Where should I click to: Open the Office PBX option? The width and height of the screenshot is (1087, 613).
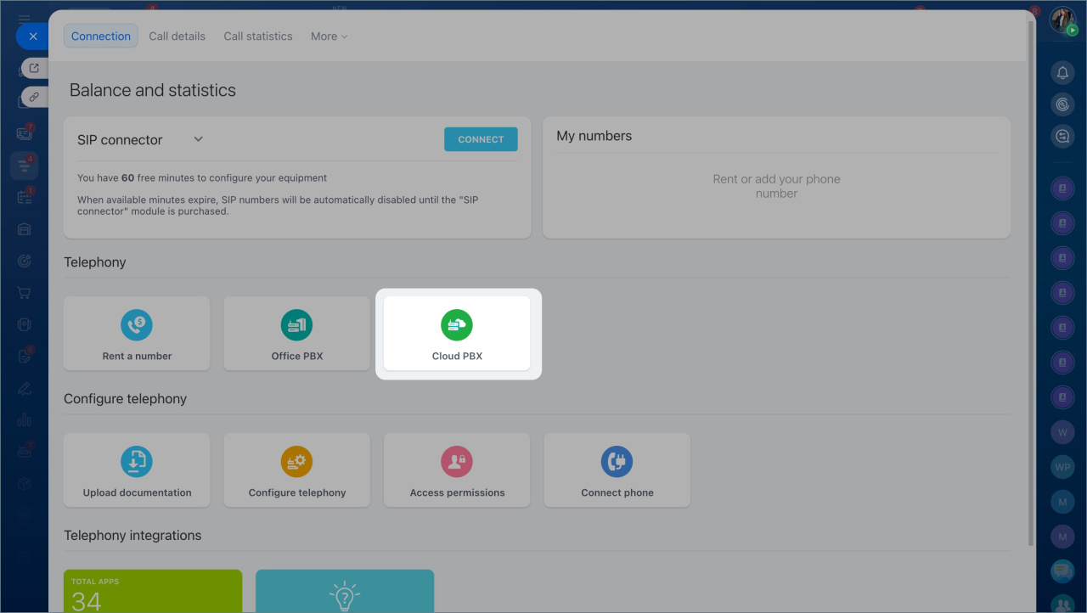click(296, 333)
